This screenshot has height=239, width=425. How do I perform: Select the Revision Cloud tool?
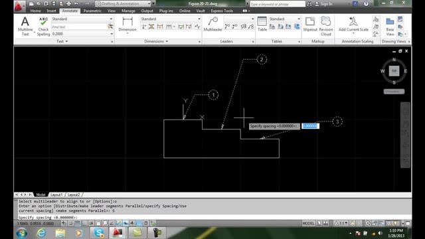click(x=326, y=26)
